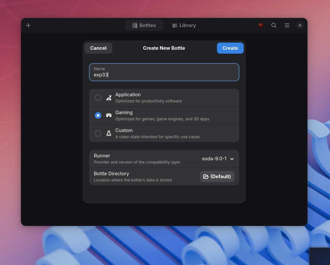330x265 pixels.
Task: Click the blue Create button
Action: [x=230, y=48]
